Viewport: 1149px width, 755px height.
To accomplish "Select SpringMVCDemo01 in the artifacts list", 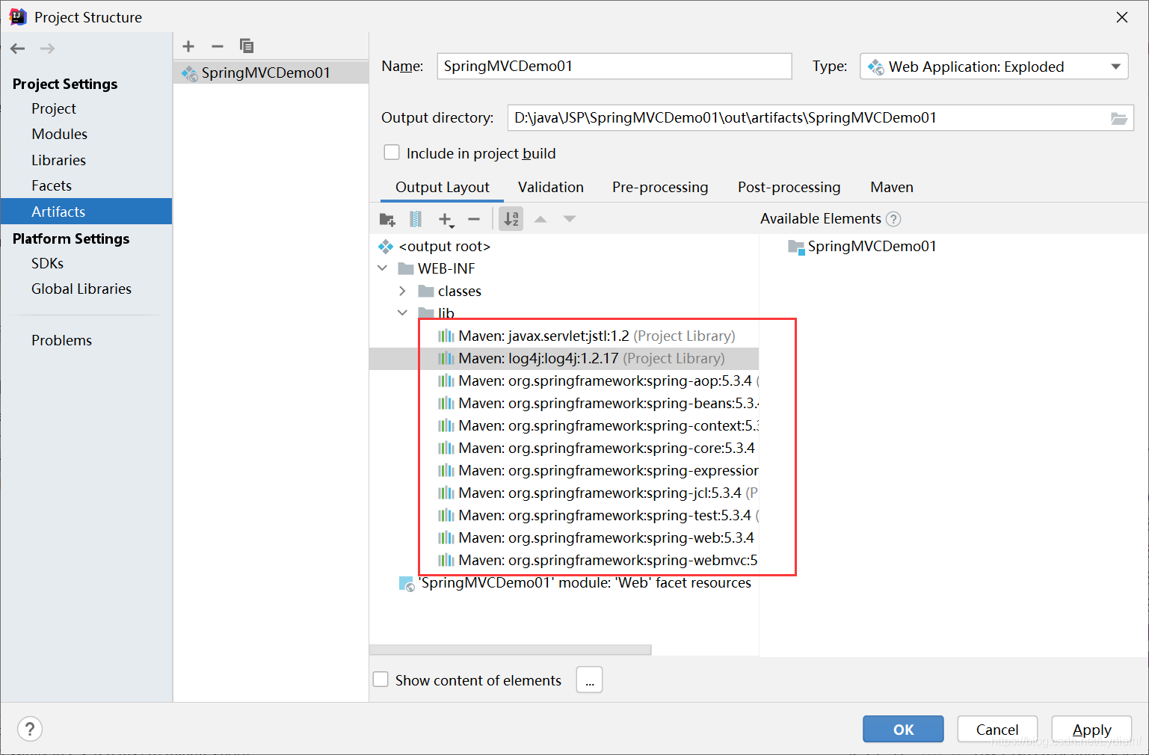I will click(x=271, y=73).
